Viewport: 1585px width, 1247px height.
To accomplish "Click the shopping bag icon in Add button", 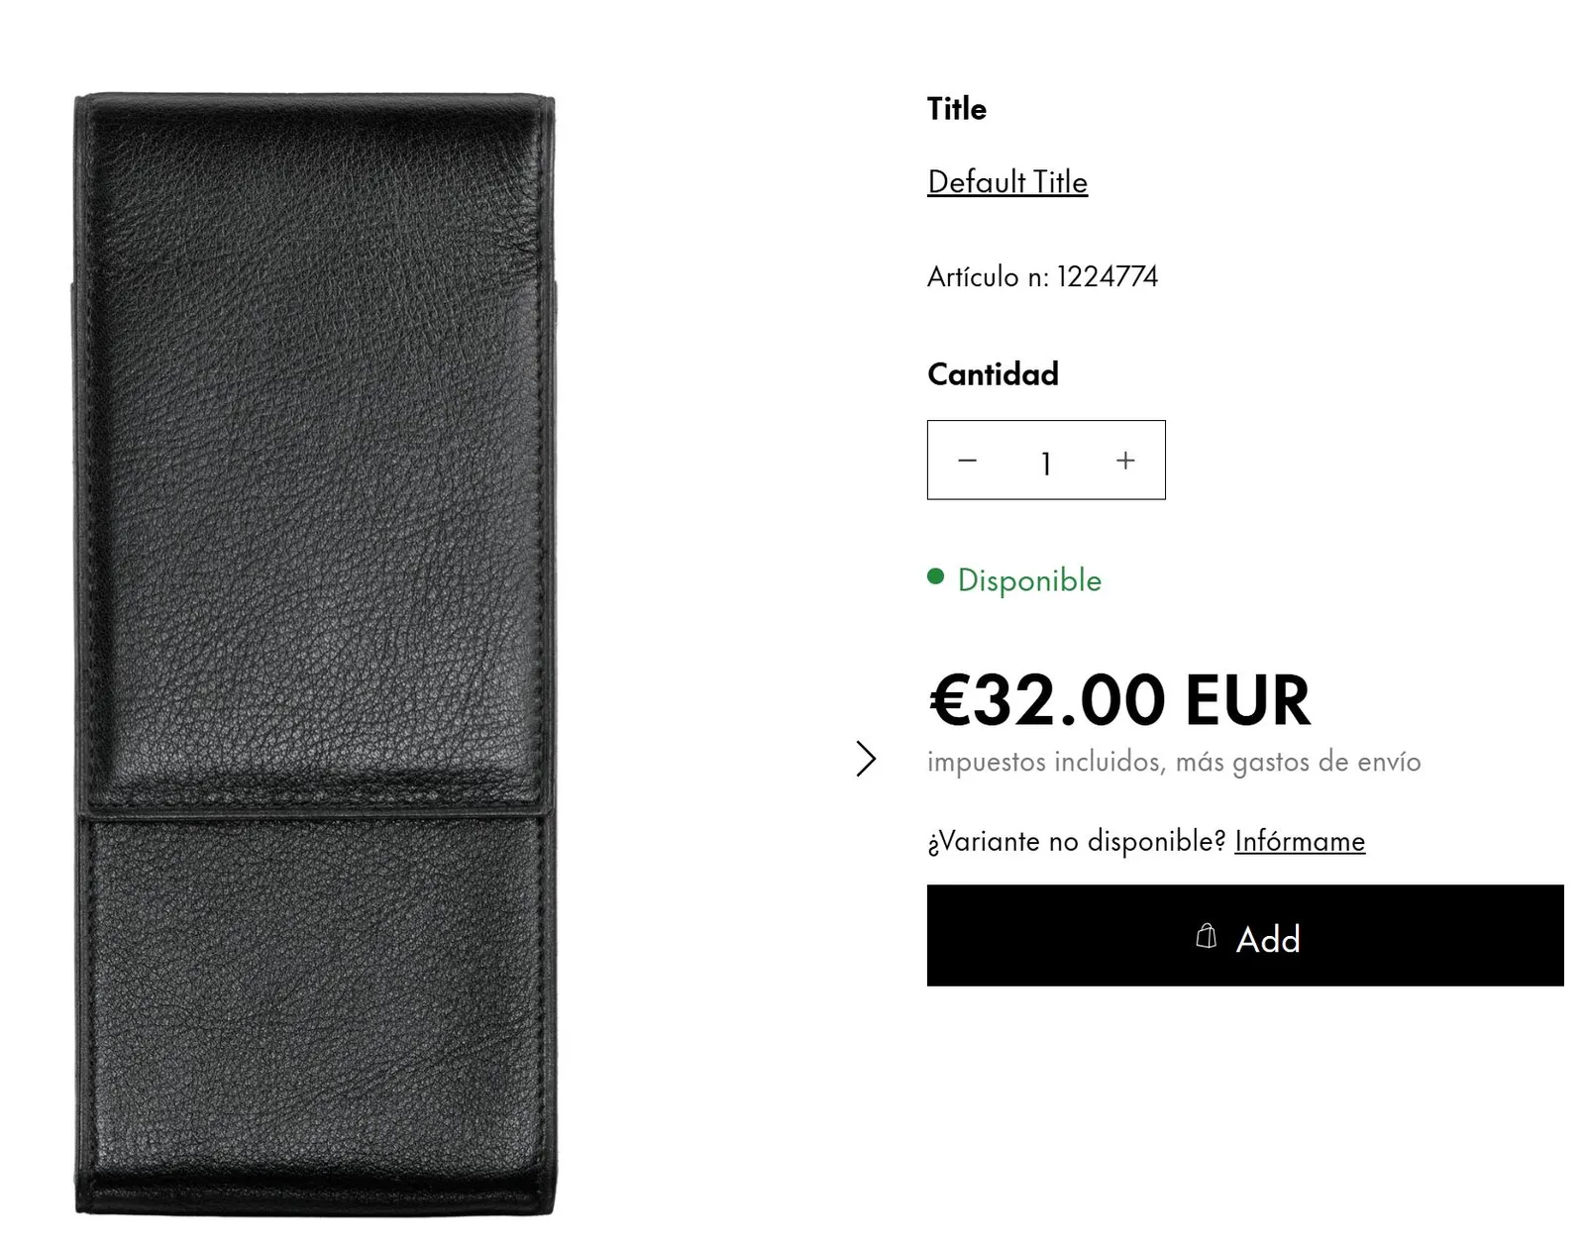I will point(1206,936).
